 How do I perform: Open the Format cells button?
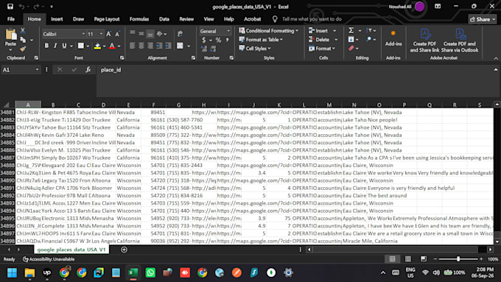[x=322, y=49]
